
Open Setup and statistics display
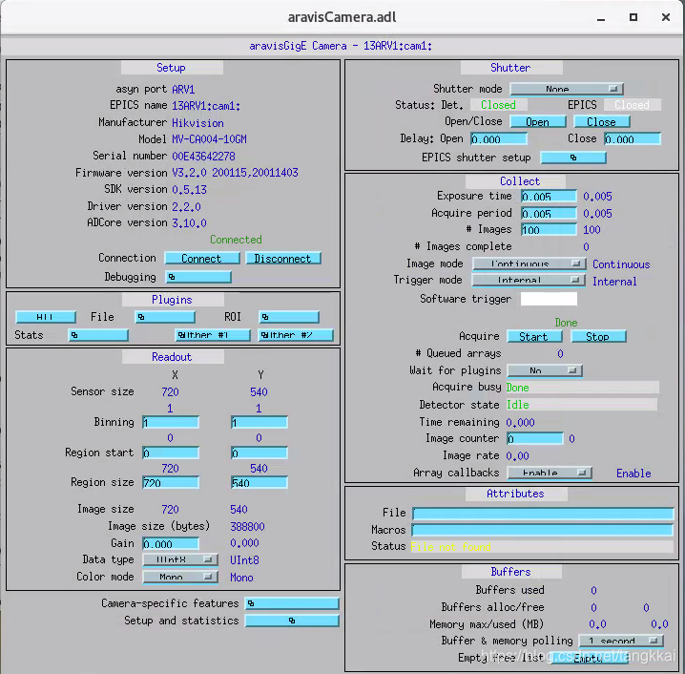click(x=292, y=621)
